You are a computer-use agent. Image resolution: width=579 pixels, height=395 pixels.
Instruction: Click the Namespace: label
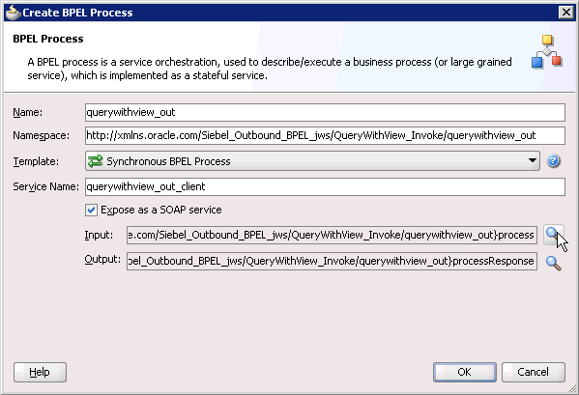pos(41,136)
